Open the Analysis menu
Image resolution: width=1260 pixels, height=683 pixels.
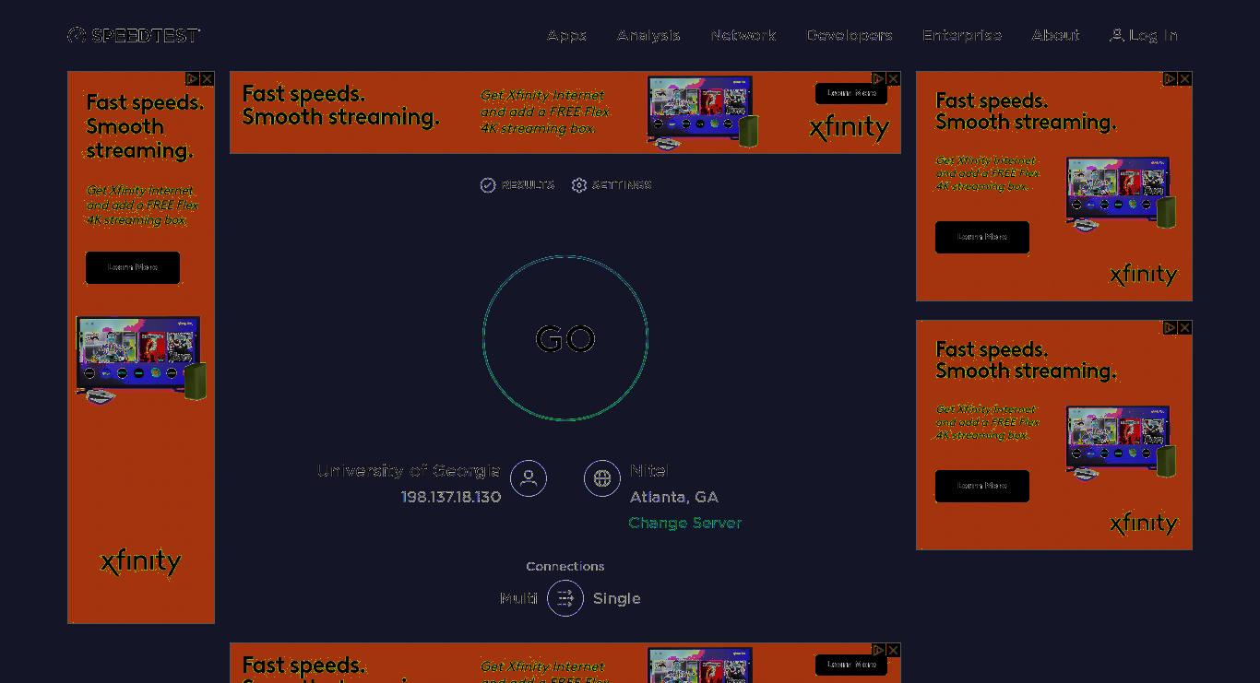click(x=648, y=35)
